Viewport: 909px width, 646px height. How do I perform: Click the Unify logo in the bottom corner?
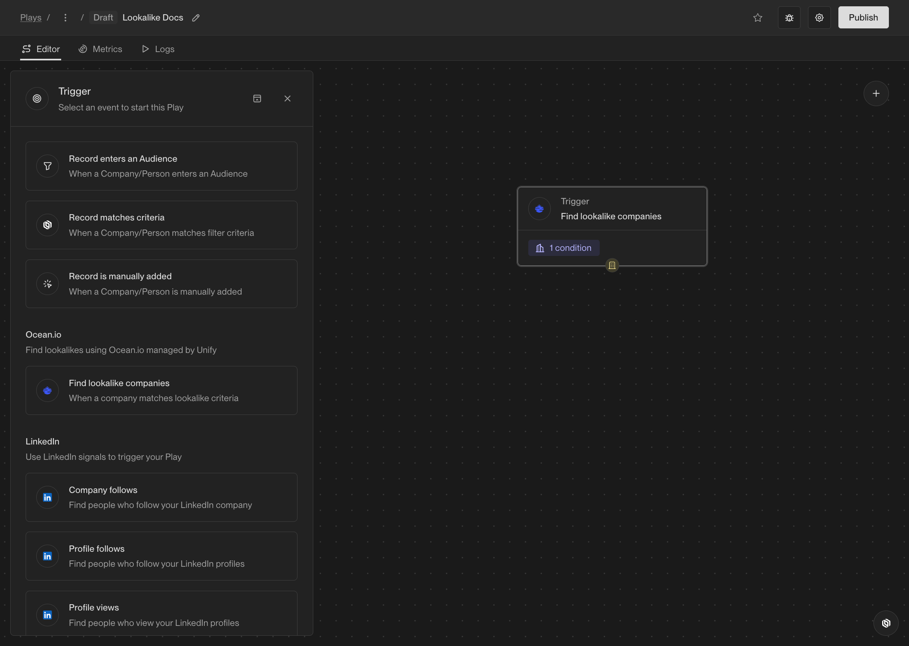[886, 623]
